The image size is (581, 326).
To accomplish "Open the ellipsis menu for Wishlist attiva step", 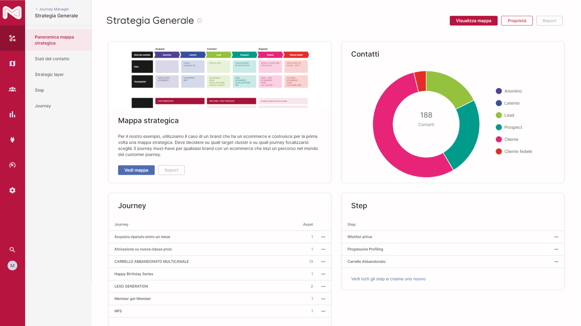I will click(556, 237).
